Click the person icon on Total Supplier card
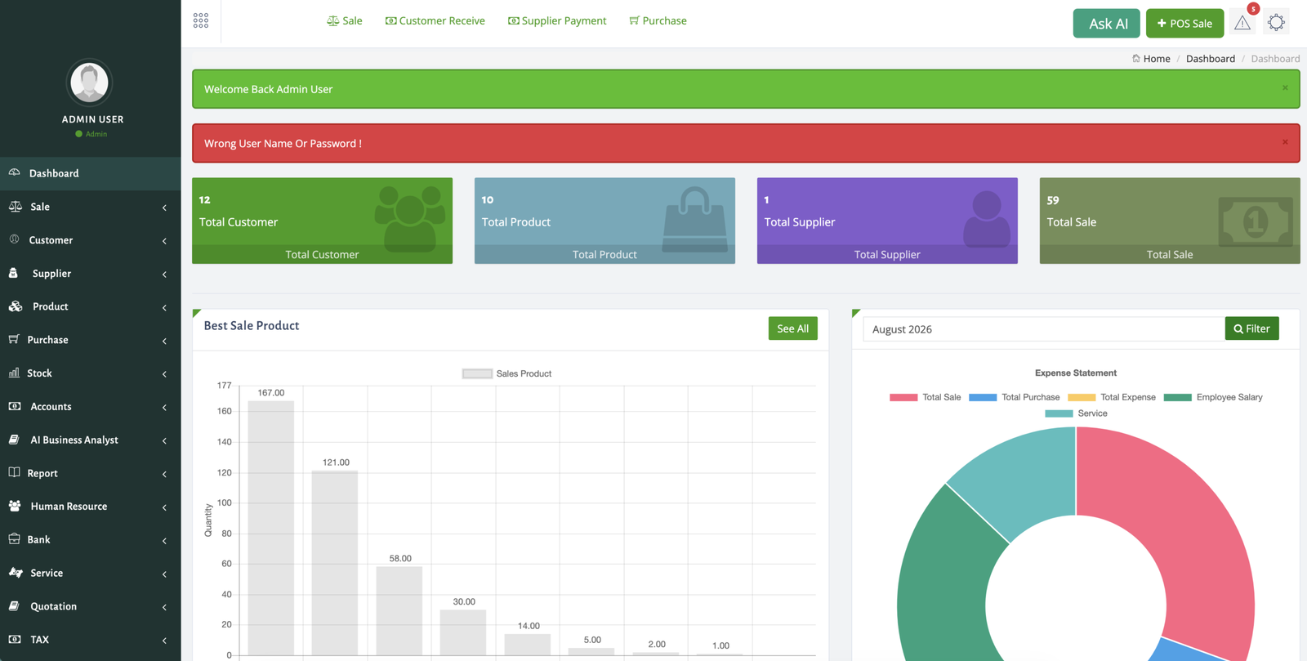The height and width of the screenshot is (661, 1307). [x=987, y=218]
